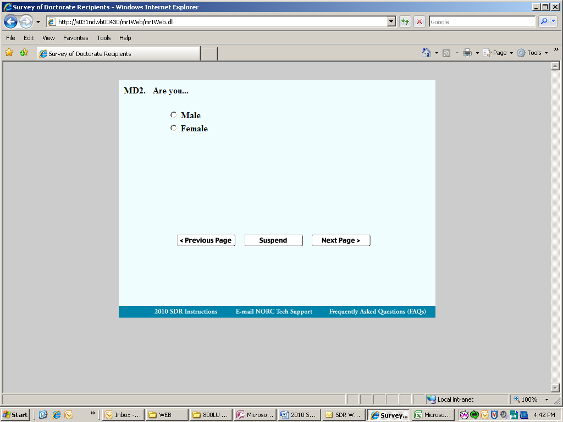
Task: Click the red Stop loading icon
Action: point(419,21)
